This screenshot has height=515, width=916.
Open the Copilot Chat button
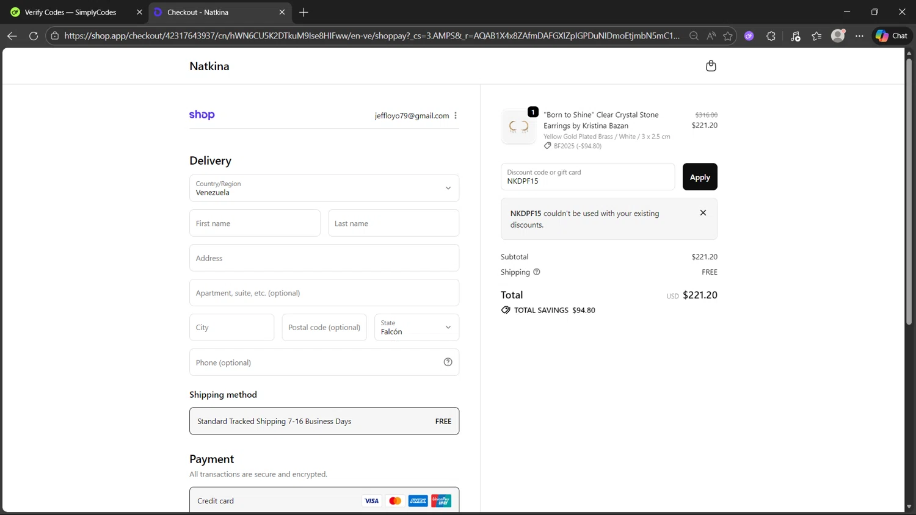(892, 36)
